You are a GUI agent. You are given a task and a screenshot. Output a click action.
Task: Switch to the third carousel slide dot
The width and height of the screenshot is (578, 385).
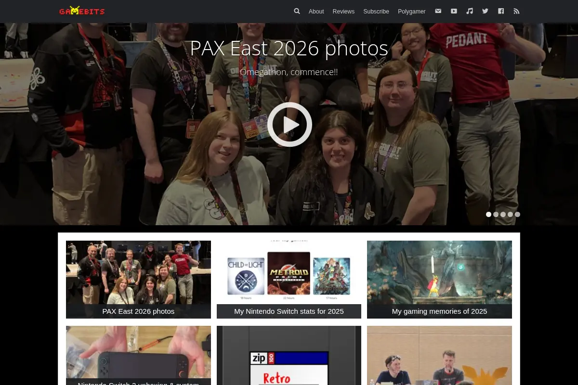pyautogui.click(x=503, y=215)
